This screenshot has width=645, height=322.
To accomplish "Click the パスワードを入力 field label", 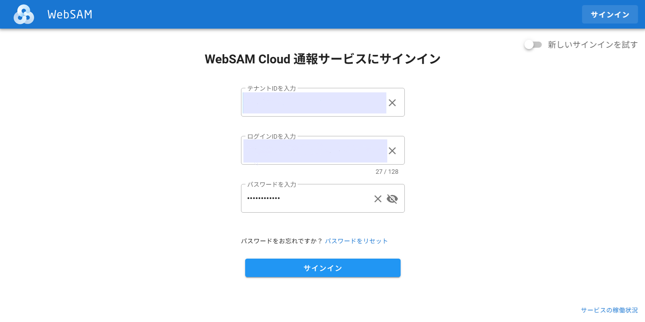I will tap(272, 185).
